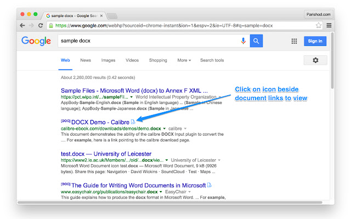The height and width of the screenshot is (219, 351).
Task: Expand dropdown arrow next to pct.wipo.int URL
Action: [x=132, y=97]
